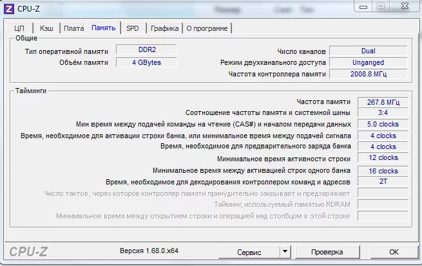Viewport: 422px width, 266px height.
Task: Click the Dual channel count field
Action: tap(368, 51)
